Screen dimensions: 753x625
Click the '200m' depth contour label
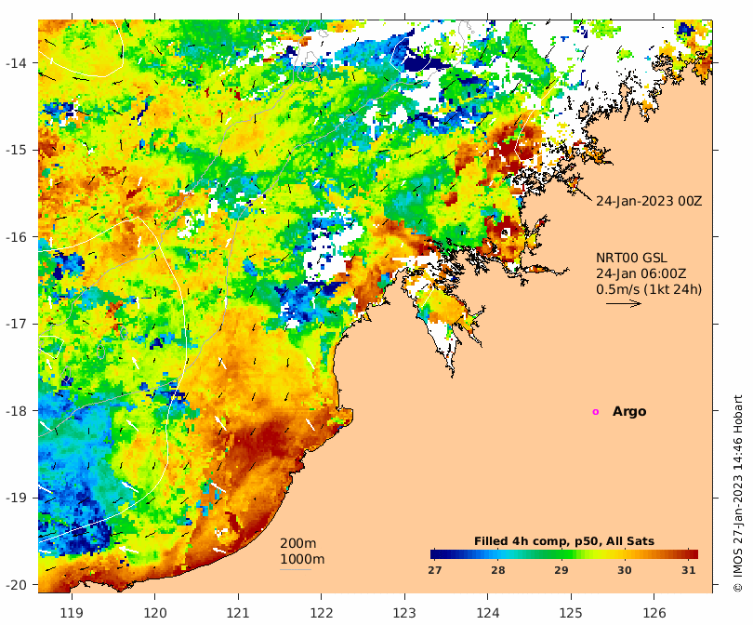coord(297,543)
